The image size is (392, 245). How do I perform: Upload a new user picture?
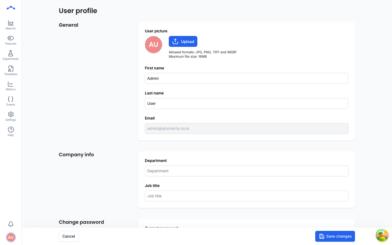click(x=183, y=41)
